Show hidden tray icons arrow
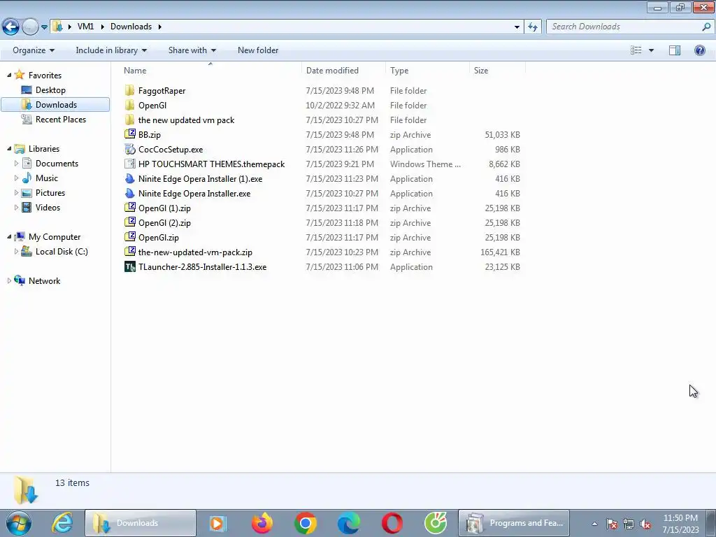The height and width of the screenshot is (537, 716). click(594, 524)
